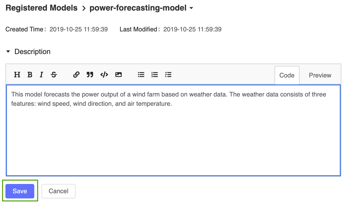Image resolution: width=347 pixels, height=203 pixels.
Task: Toggle bold text formatting
Action: click(x=30, y=75)
